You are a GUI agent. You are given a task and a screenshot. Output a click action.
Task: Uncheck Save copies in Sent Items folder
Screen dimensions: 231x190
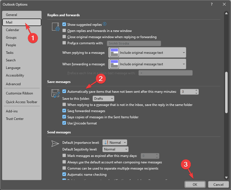[64, 117]
